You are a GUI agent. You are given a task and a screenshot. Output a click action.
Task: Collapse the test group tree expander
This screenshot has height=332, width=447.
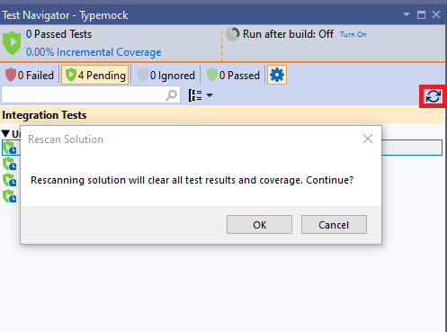coord(5,133)
